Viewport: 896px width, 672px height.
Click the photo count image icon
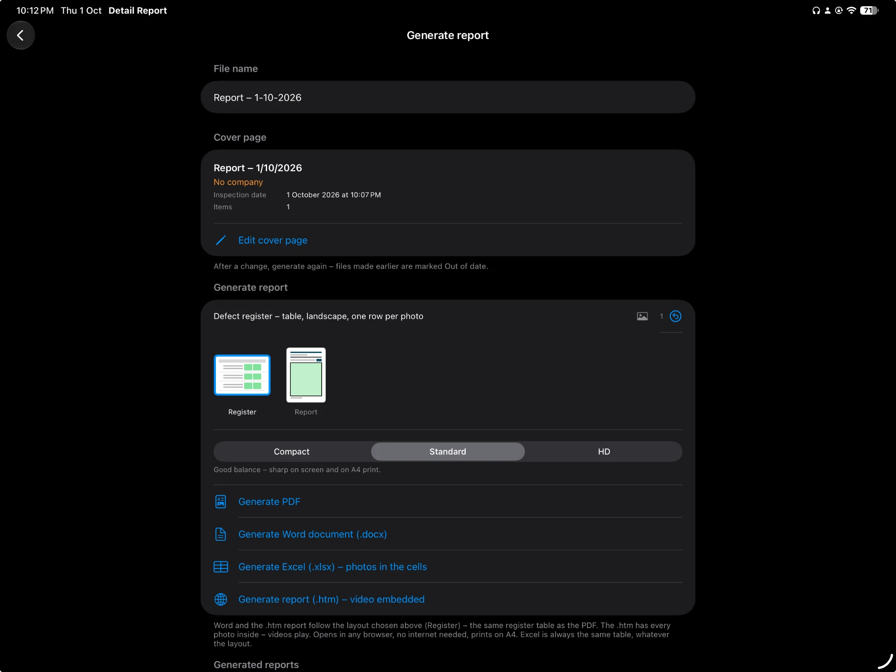click(x=642, y=316)
